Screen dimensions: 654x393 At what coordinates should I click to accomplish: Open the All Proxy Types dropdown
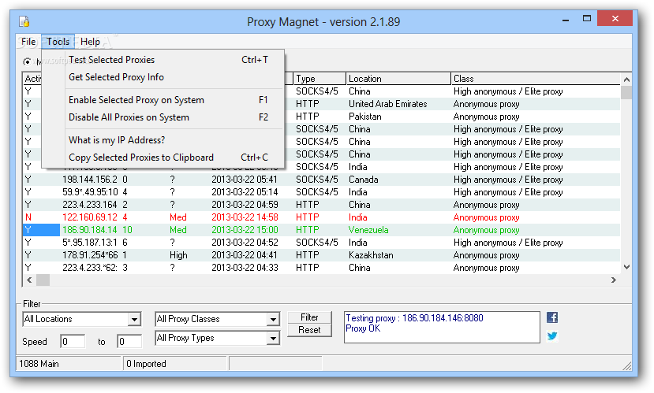273,338
